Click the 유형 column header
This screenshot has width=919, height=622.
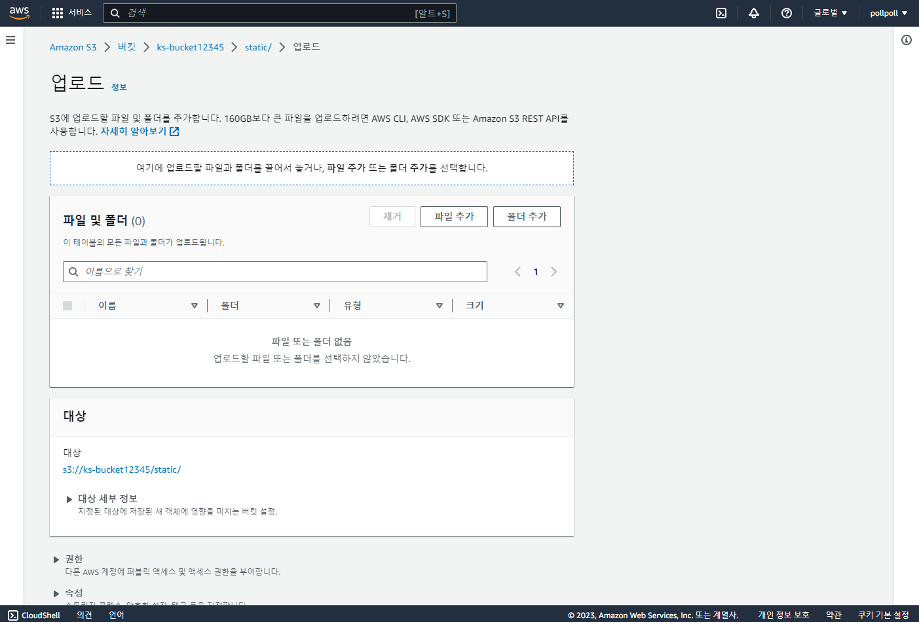353,306
